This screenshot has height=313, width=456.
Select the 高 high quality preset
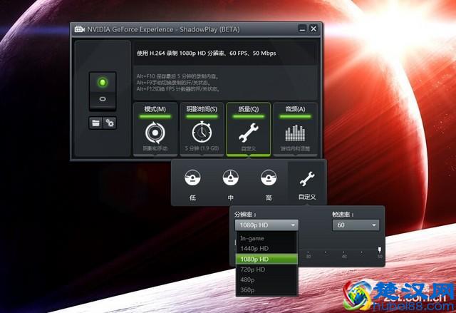point(268,183)
